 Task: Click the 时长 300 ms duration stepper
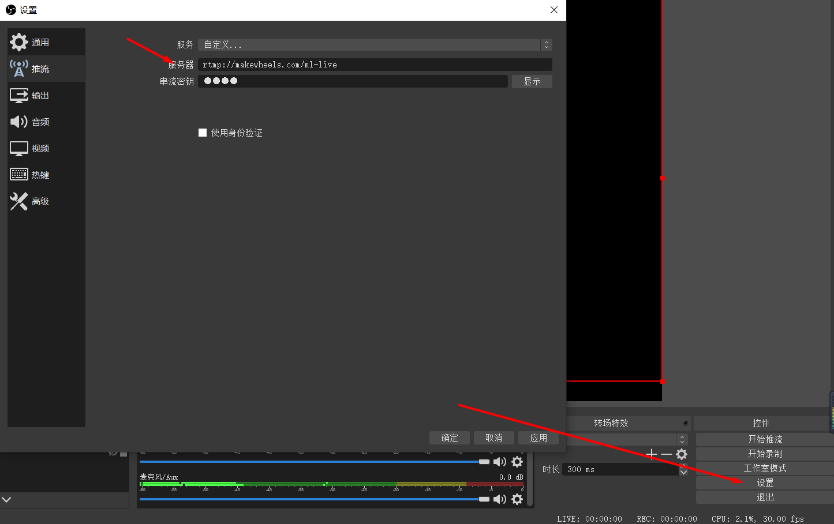click(683, 469)
